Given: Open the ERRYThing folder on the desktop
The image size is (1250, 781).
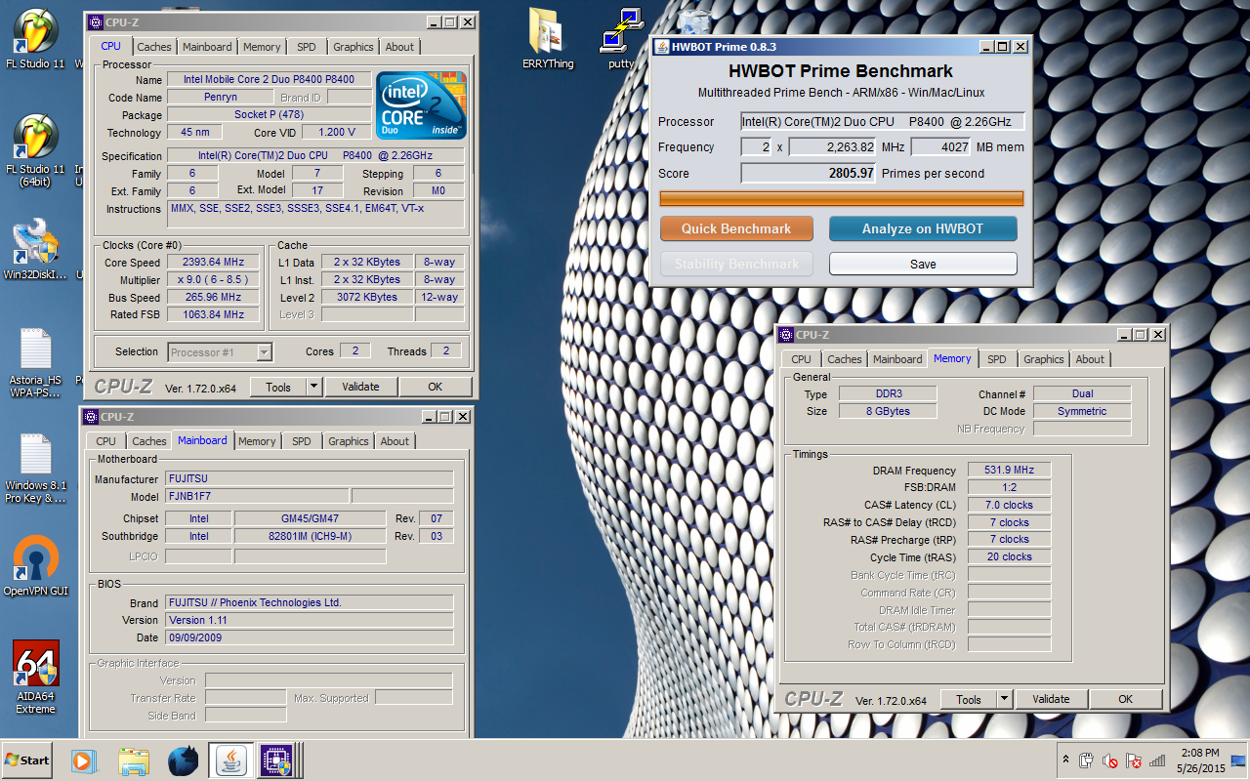Looking at the screenshot, I should click(549, 39).
